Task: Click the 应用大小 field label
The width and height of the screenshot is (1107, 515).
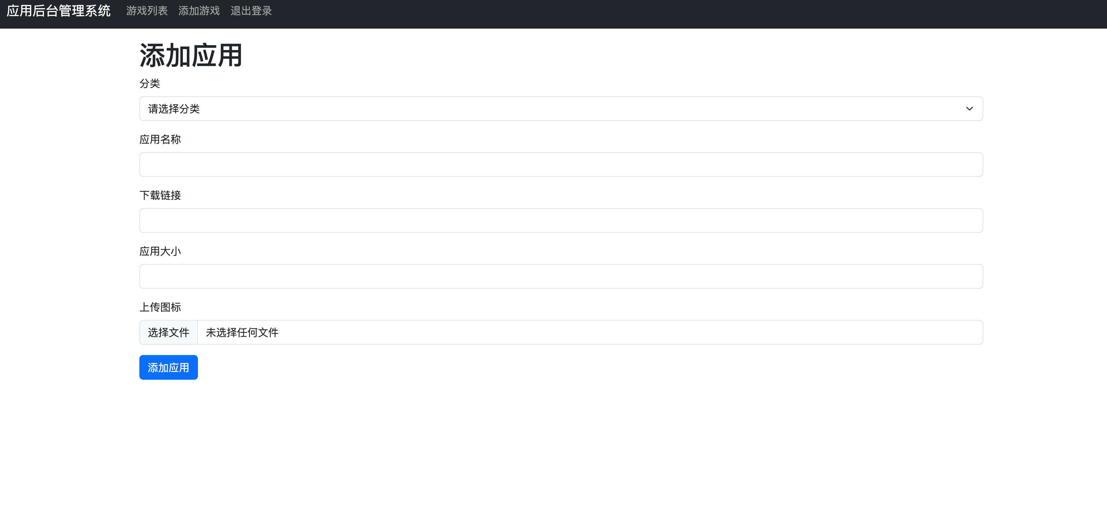Action: 160,251
